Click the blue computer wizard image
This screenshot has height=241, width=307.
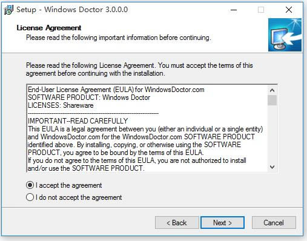click(285, 35)
